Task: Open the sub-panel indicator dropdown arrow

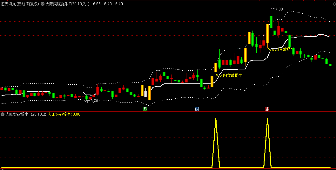Action: tap(3, 114)
